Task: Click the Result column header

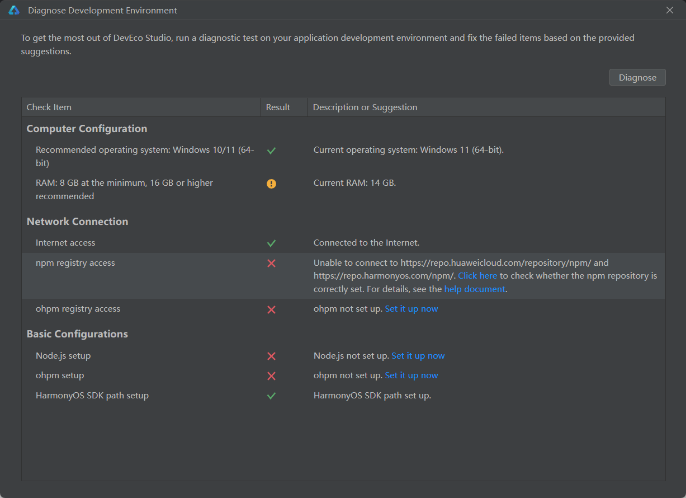Action: pos(284,107)
